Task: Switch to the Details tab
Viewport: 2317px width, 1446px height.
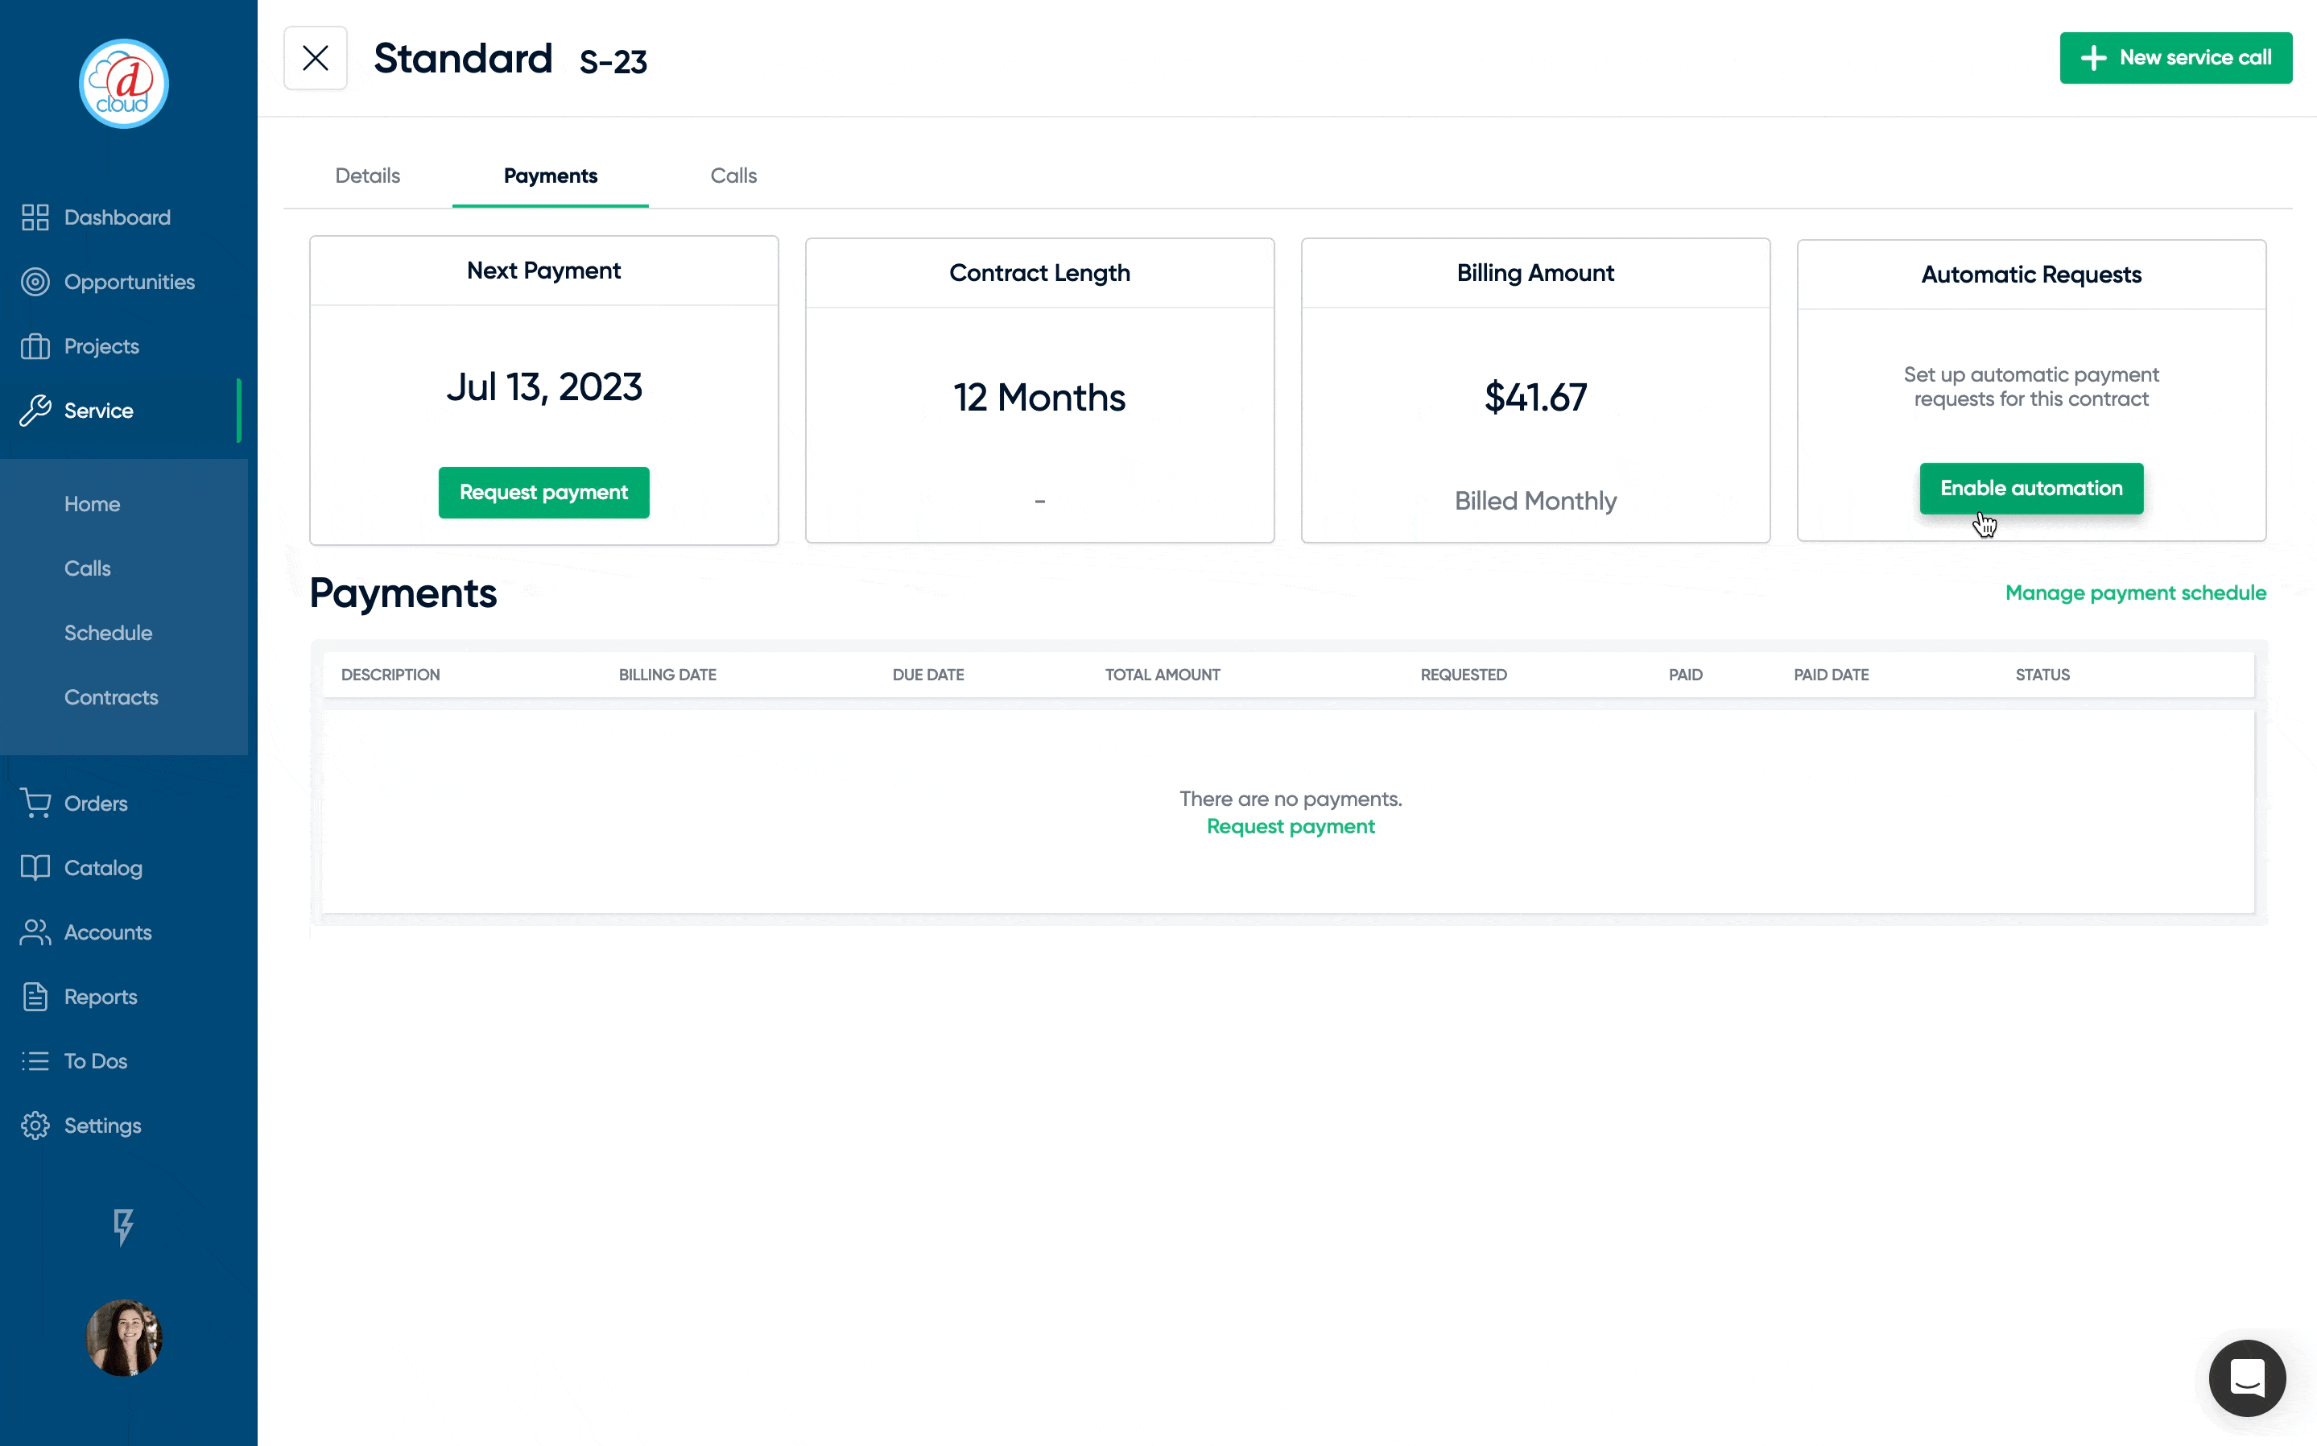Action: pyautogui.click(x=367, y=176)
